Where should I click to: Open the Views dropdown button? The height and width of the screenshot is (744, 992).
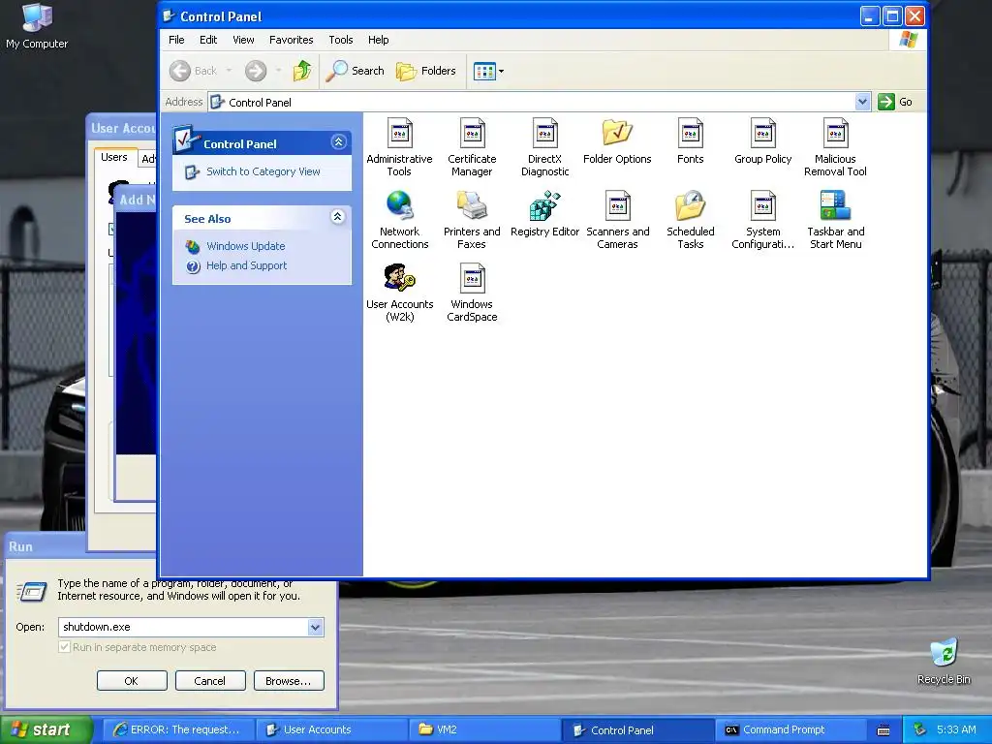click(488, 71)
